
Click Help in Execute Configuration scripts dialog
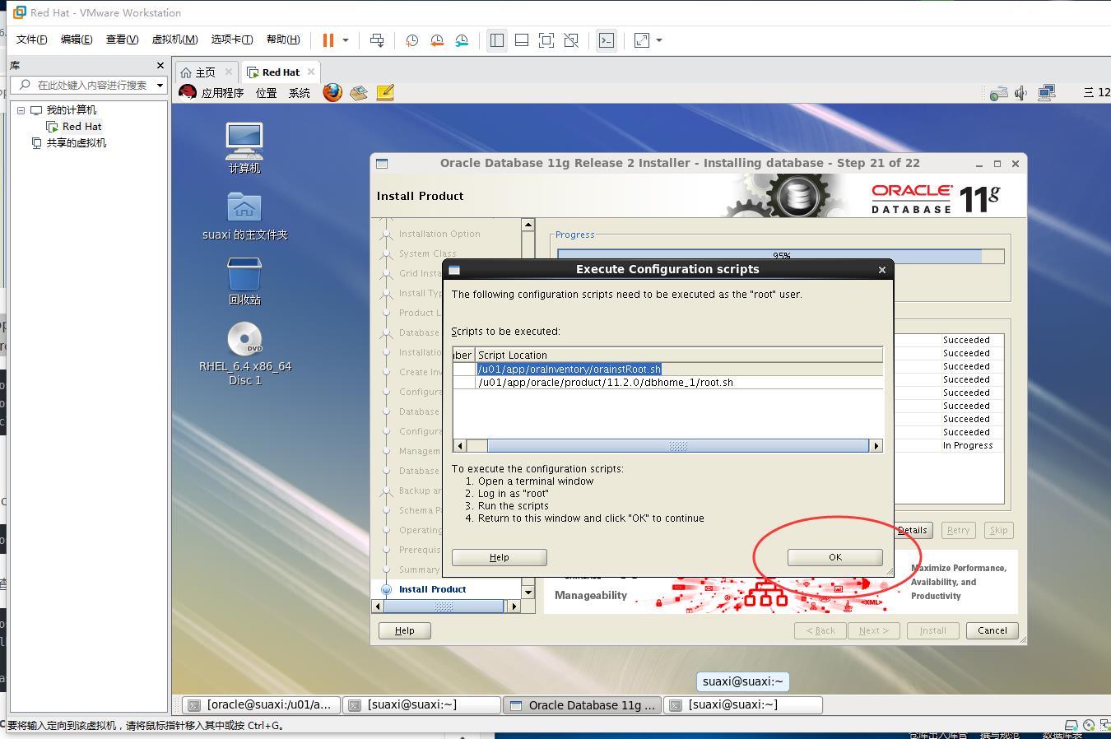point(500,557)
